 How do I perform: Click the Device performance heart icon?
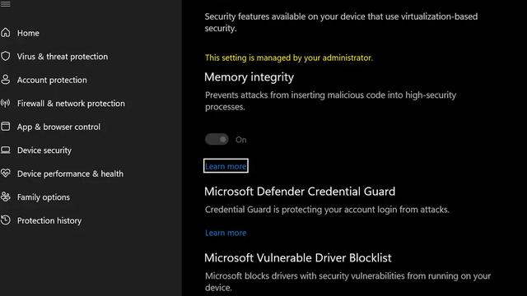6,173
